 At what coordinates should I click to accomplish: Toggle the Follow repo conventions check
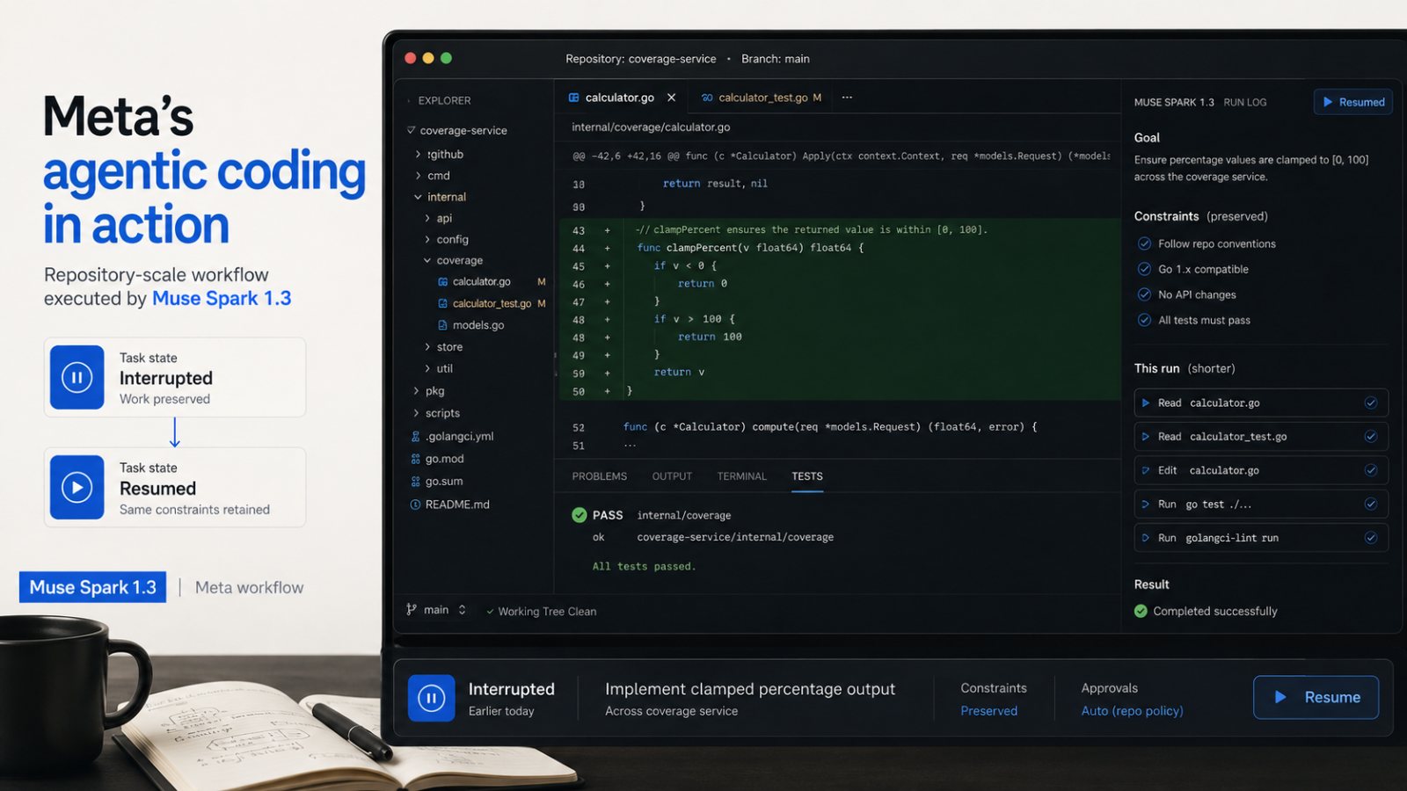pos(1144,243)
